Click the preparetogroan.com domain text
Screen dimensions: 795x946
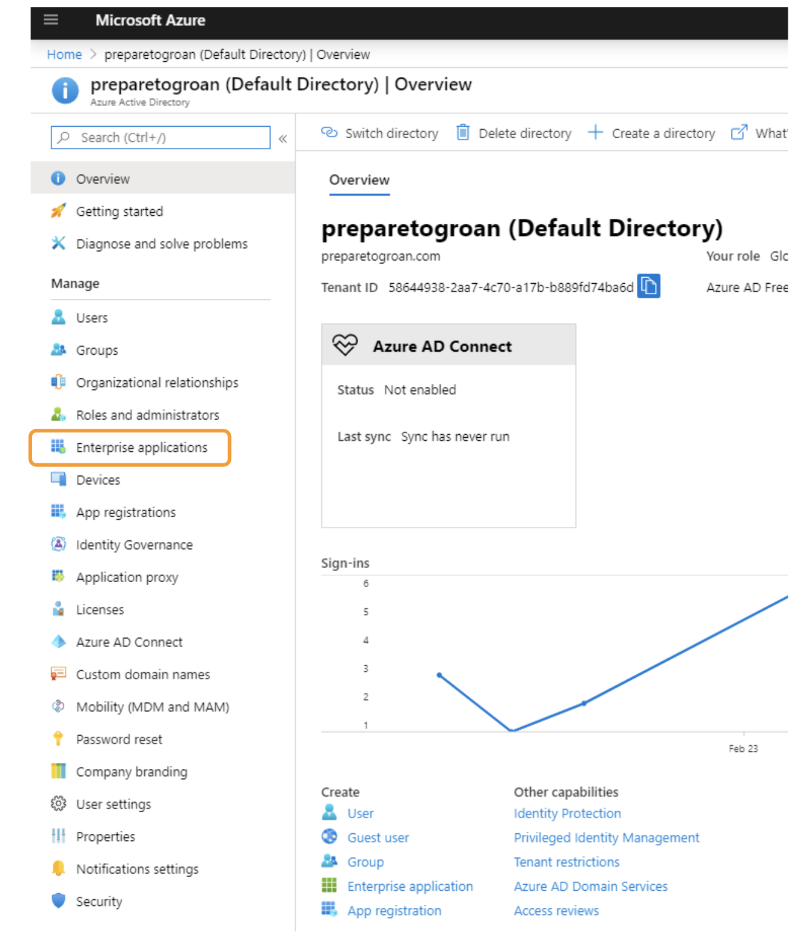tap(381, 256)
